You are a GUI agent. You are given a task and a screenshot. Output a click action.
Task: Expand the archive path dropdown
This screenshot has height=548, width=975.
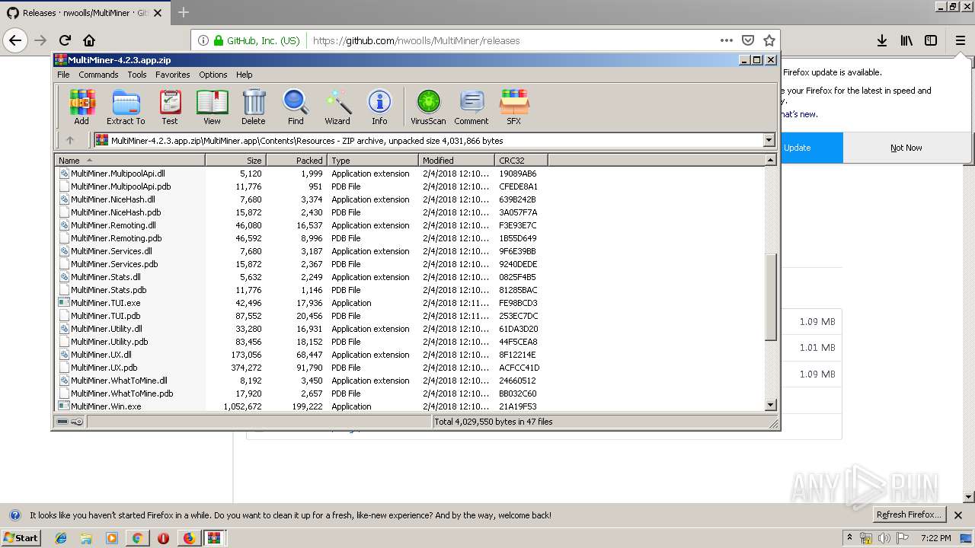coord(769,140)
